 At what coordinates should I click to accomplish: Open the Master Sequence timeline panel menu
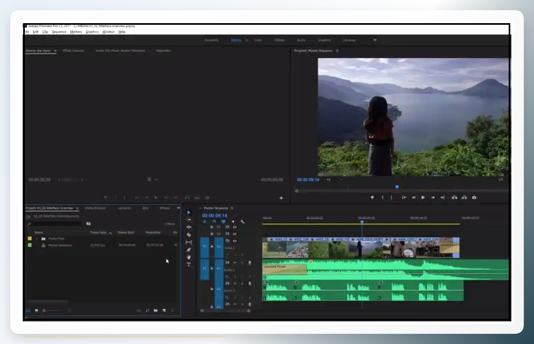tap(232, 208)
